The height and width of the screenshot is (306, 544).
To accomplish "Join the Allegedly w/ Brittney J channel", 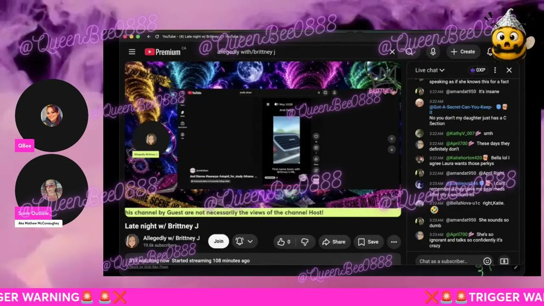I will (218, 241).
